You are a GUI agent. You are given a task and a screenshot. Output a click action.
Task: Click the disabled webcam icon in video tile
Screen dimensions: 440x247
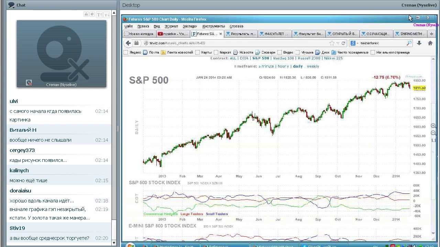pyautogui.click(x=29, y=83)
